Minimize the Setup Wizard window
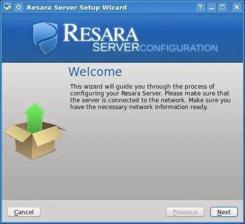 click(x=211, y=7)
